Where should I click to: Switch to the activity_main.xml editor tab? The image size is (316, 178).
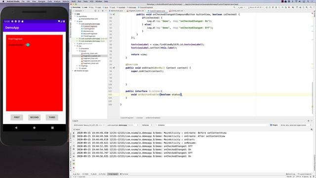[x=177, y=11]
